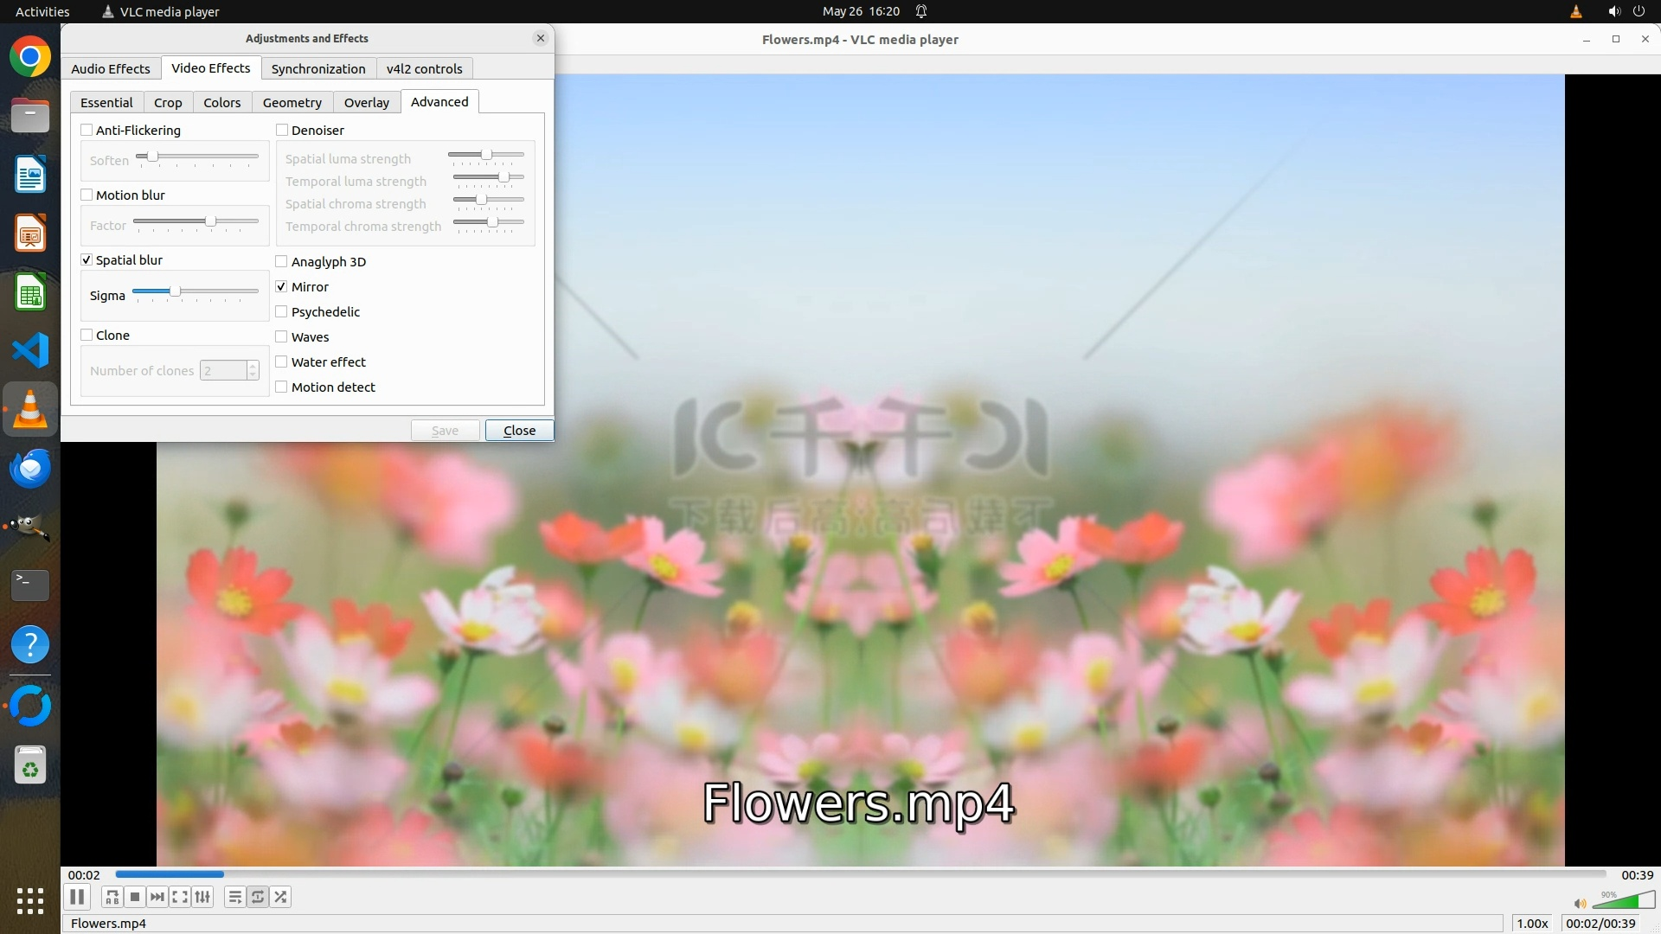The width and height of the screenshot is (1661, 934).
Task: Close the Adjustments and Effects dialog
Action: click(519, 431)
